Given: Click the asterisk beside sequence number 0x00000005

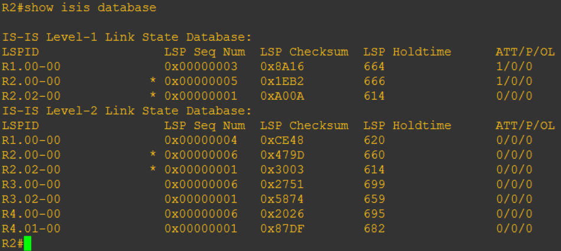Looking at the screenshot, I should pos(153,81).
